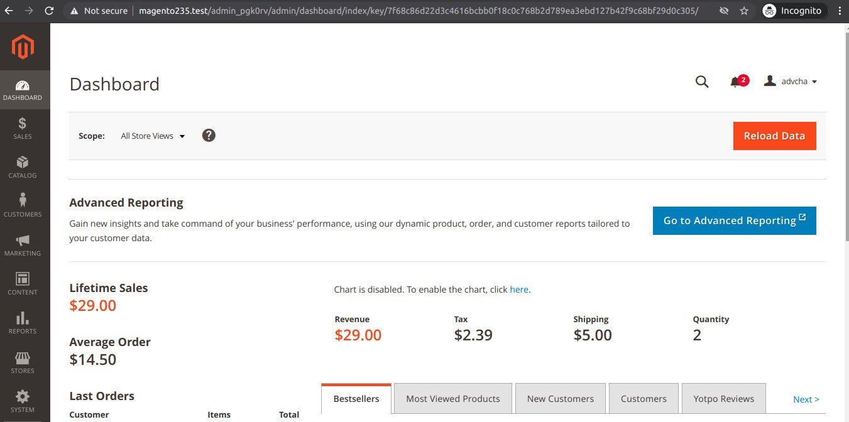Open the Sales menu in the sidebar
Image resolution: width=849 pixels, height=422 pixels.
[x=23, y=128]
